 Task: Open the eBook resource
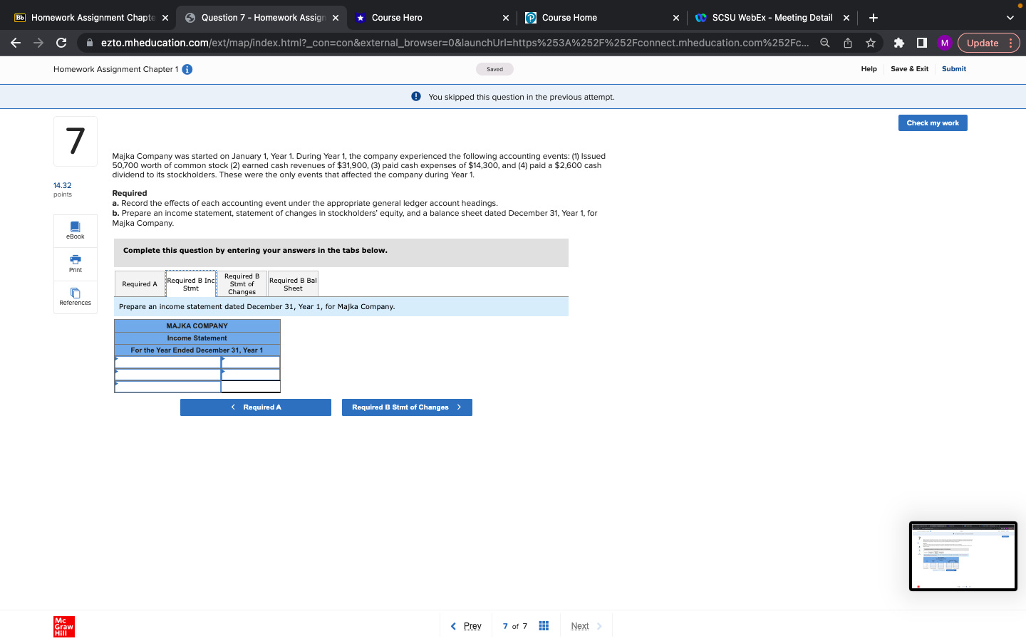tap(75, 230)
